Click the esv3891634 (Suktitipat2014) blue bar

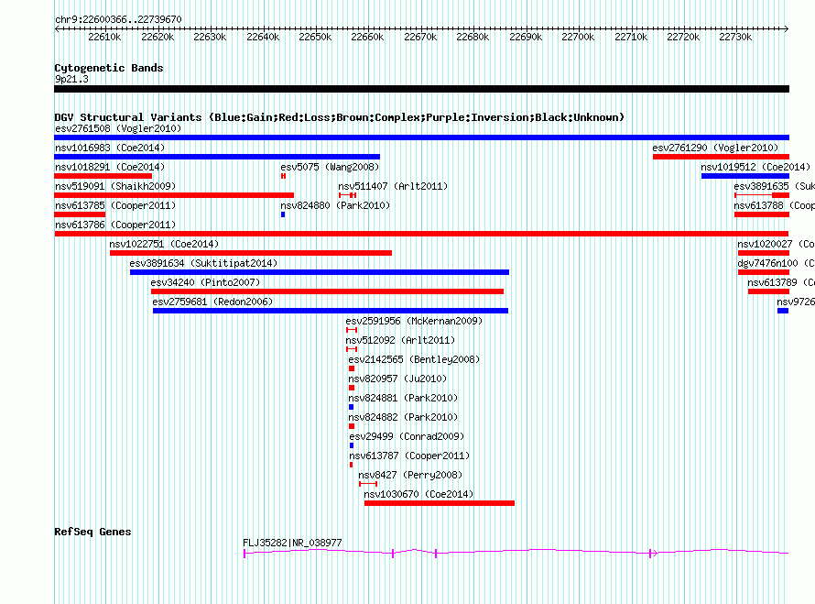pos(320,272)
